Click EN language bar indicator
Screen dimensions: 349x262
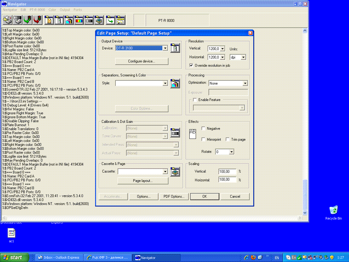click(277, 258)
